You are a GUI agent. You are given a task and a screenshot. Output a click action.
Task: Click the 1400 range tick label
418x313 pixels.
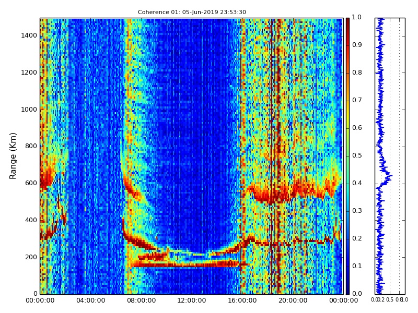point(29,35)
